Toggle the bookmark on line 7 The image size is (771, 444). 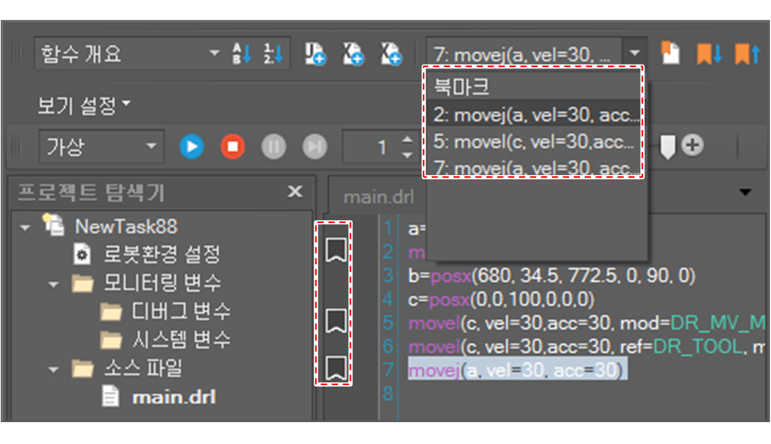click(336, 368)
